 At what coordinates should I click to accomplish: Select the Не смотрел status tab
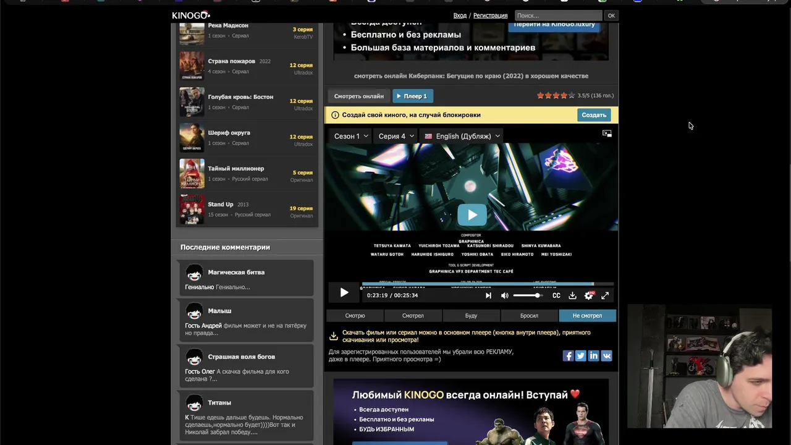[587, 316]
